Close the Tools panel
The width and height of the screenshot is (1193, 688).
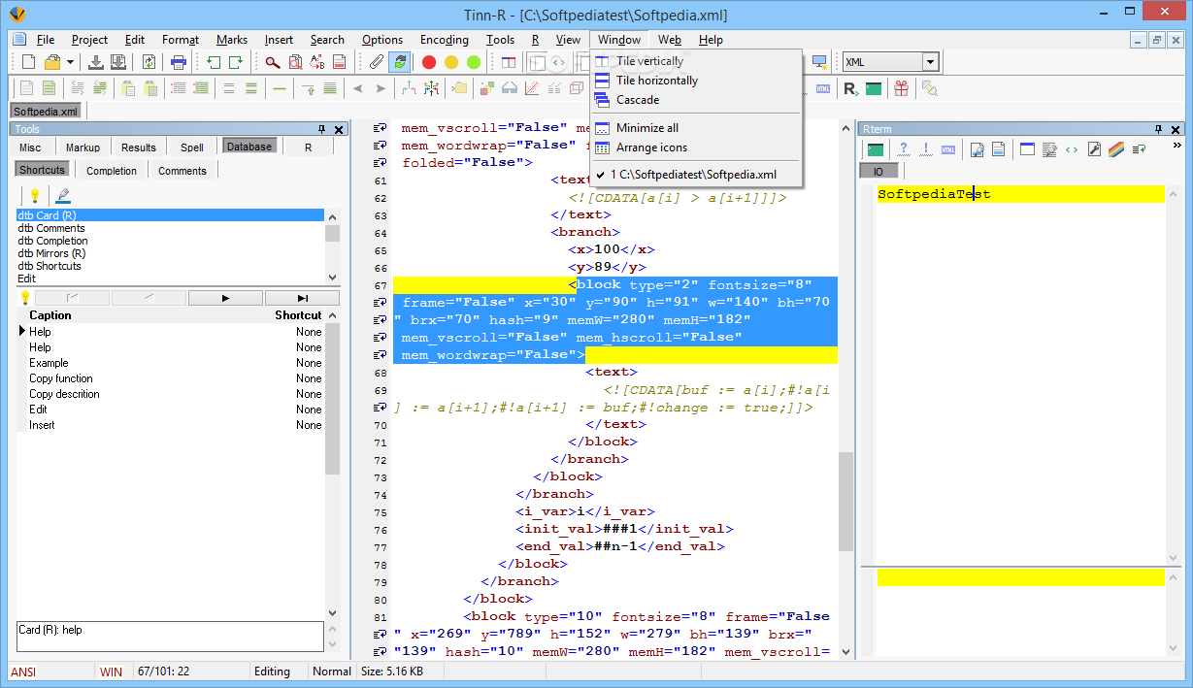(339, 129)
